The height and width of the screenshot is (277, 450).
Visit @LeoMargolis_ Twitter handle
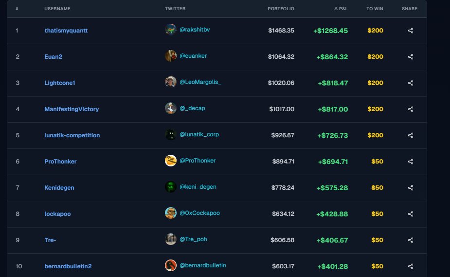pyautogui.click(x=200, y=82)
